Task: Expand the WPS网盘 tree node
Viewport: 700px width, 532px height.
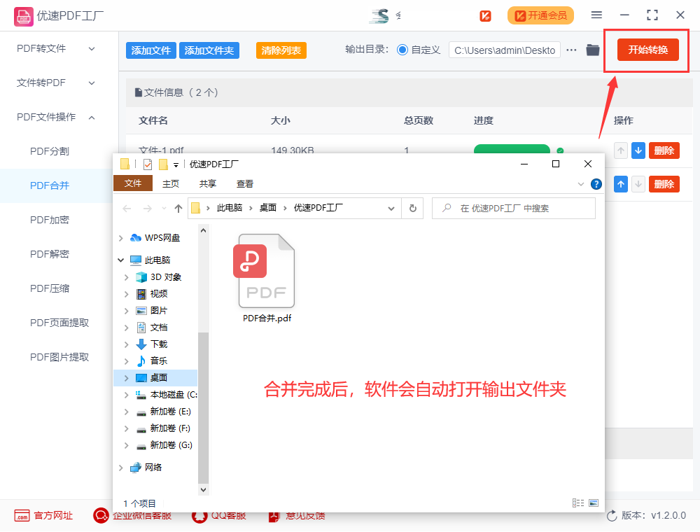Action: pos(120,238)
